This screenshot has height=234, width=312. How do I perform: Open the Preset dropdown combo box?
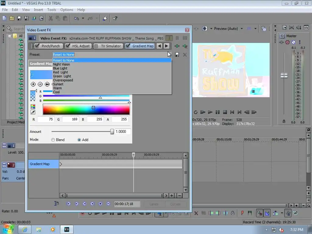click(112, 55)
